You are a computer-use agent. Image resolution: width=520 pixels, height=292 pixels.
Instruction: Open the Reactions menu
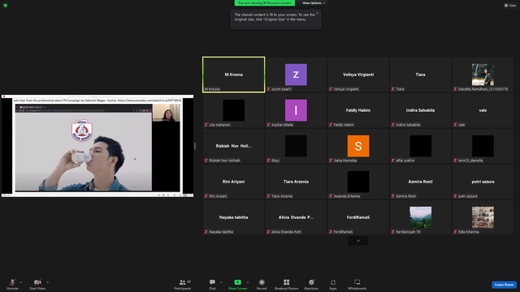311,284
